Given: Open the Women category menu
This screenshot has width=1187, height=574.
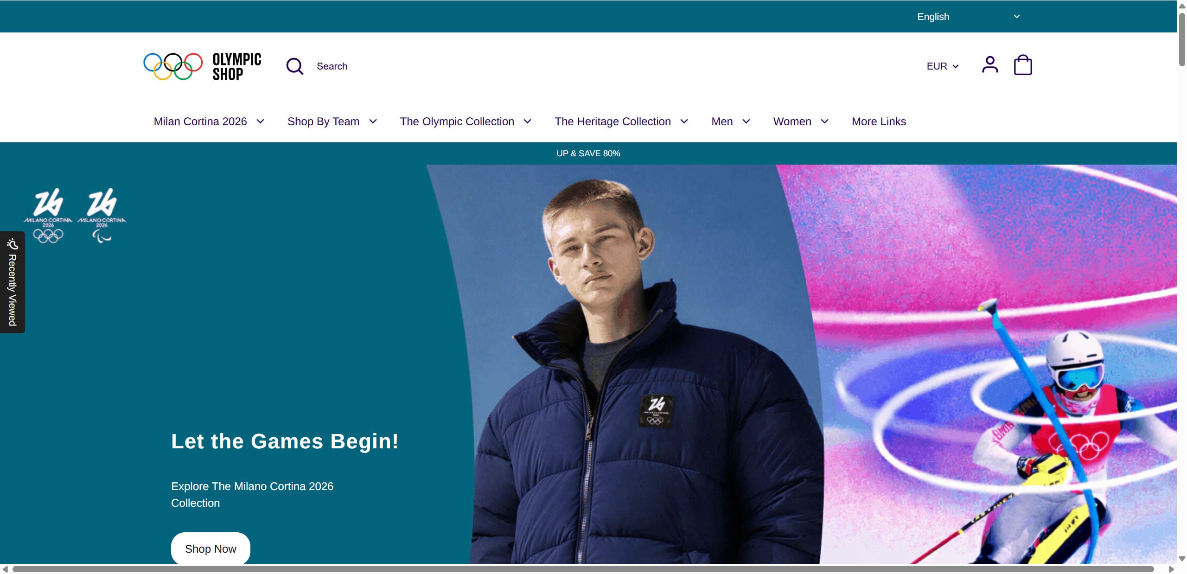Looking at the screenshot, I should point(801,121).
